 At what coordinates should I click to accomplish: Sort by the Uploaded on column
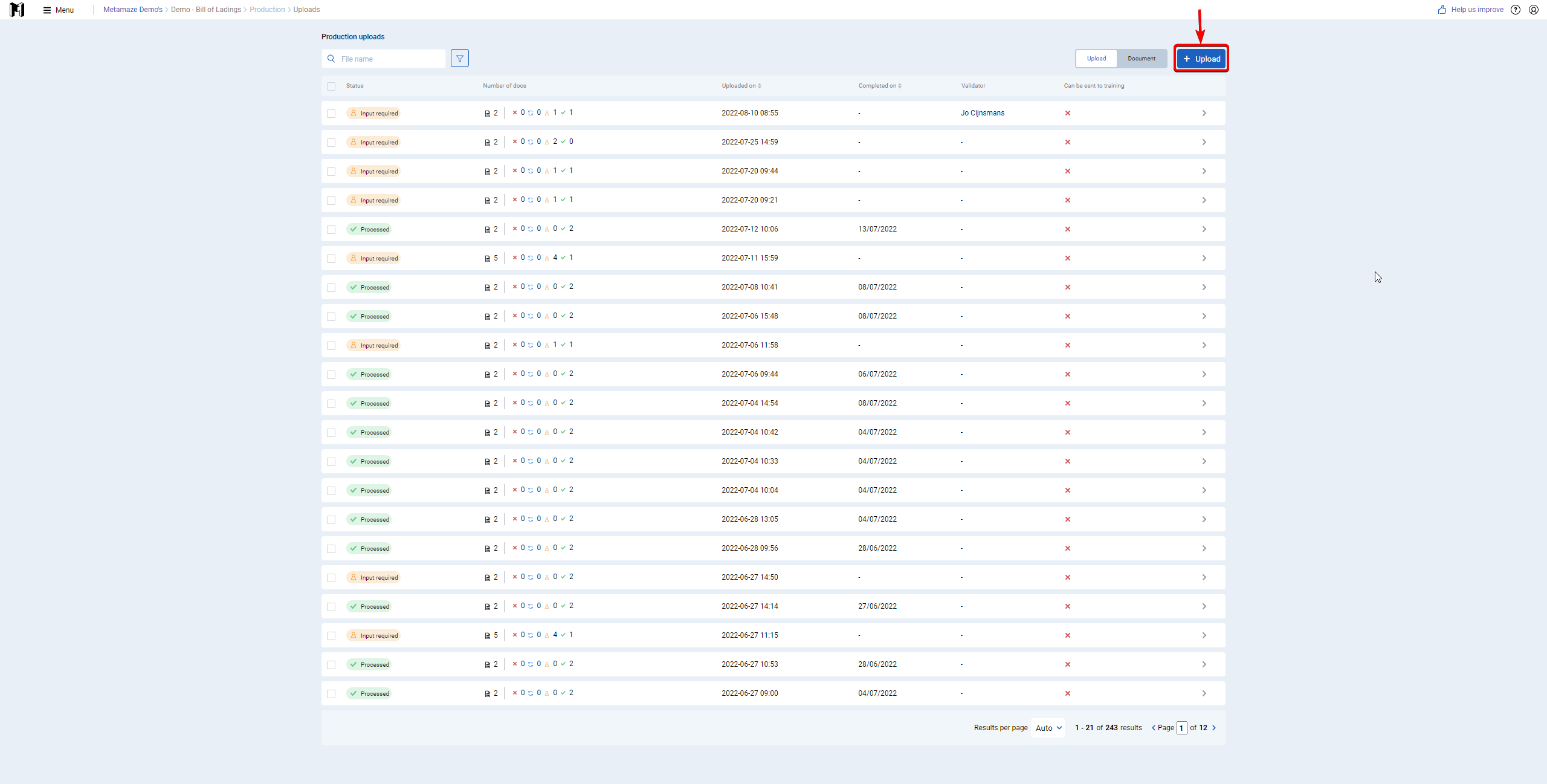pos(741,86)
